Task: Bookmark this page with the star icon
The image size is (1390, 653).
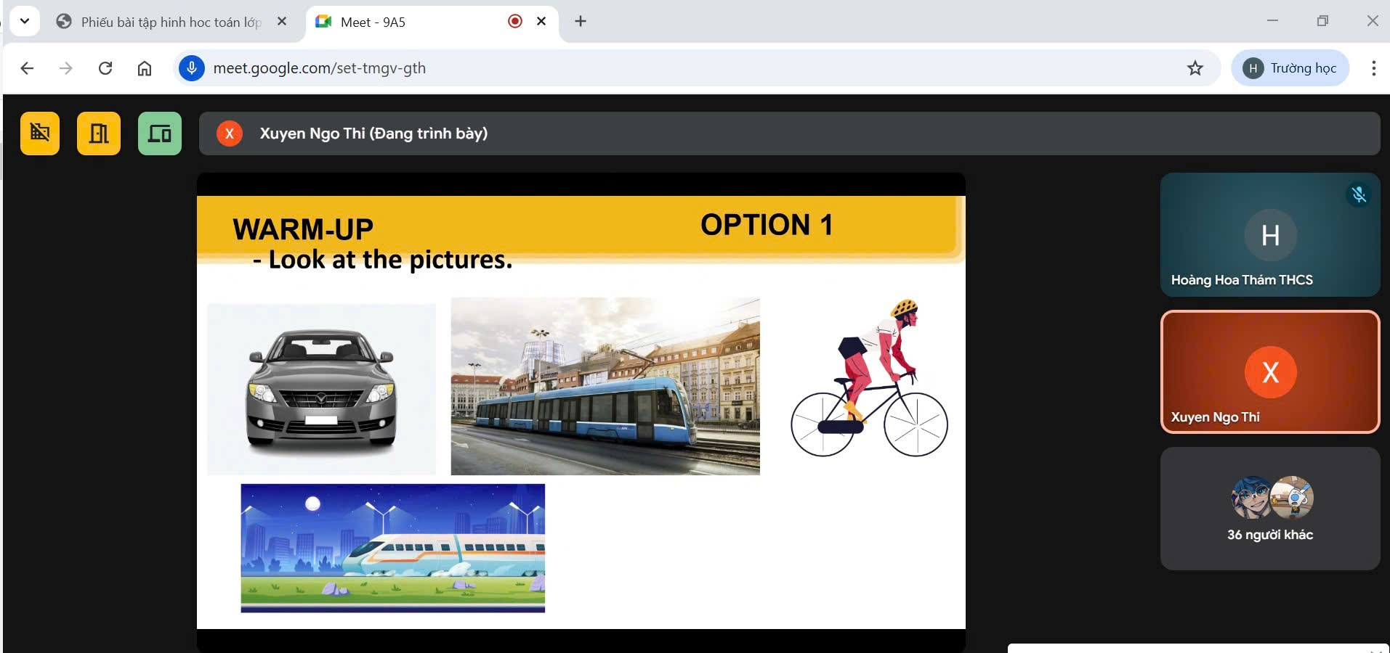Action: (1195, 68)
